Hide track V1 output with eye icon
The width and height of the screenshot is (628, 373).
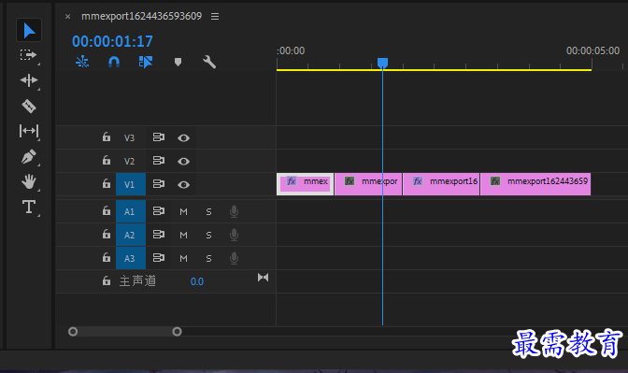(x=183, y=184)
